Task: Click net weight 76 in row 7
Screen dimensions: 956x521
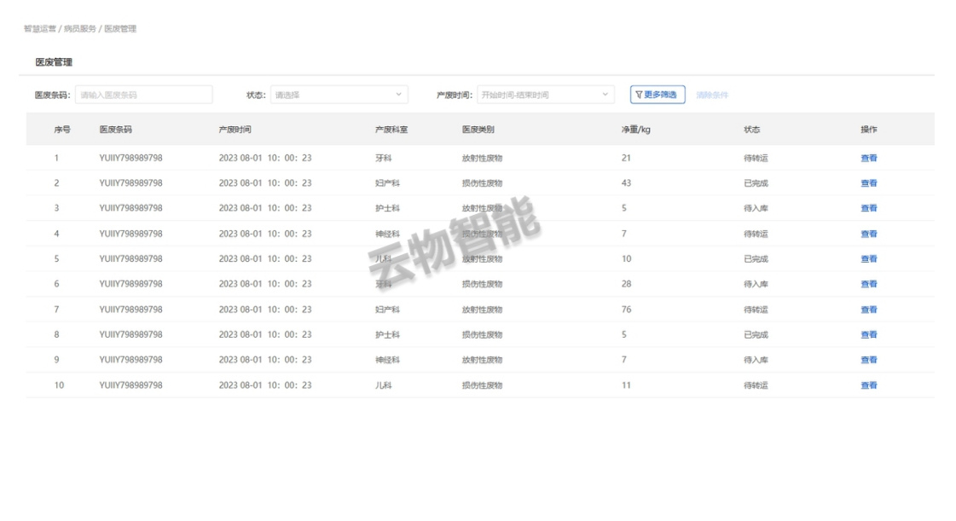Action: [626, 310]
